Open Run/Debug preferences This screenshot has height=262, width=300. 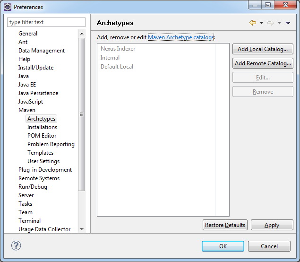click(33, 187)
